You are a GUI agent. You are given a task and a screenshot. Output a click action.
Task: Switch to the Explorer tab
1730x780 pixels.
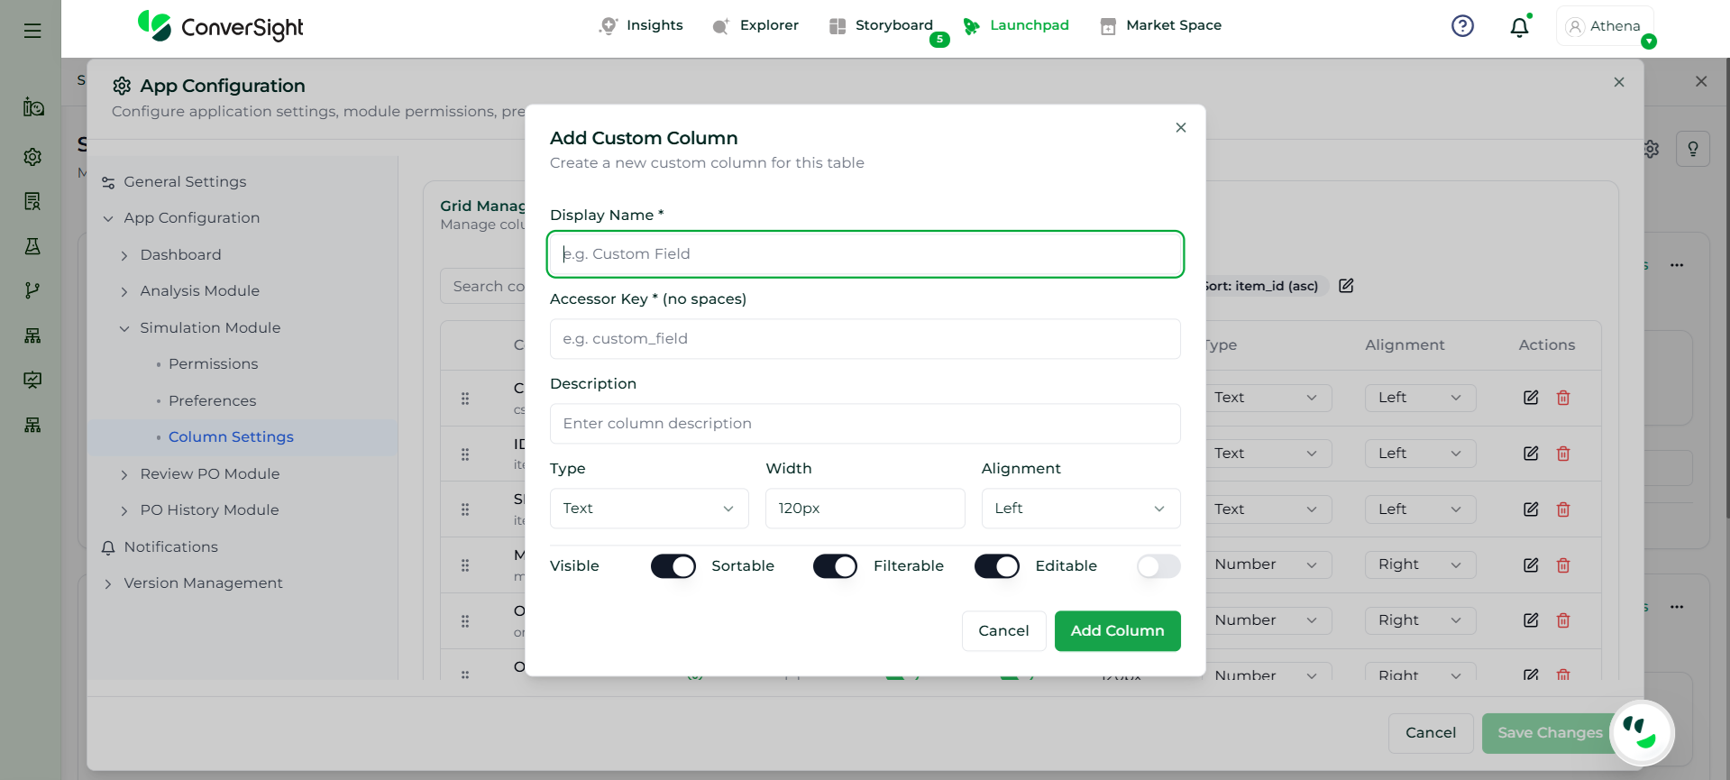click(x=755, y=25)
